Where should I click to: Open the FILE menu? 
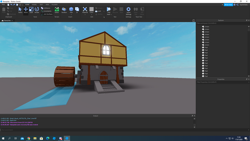(3, 5)
